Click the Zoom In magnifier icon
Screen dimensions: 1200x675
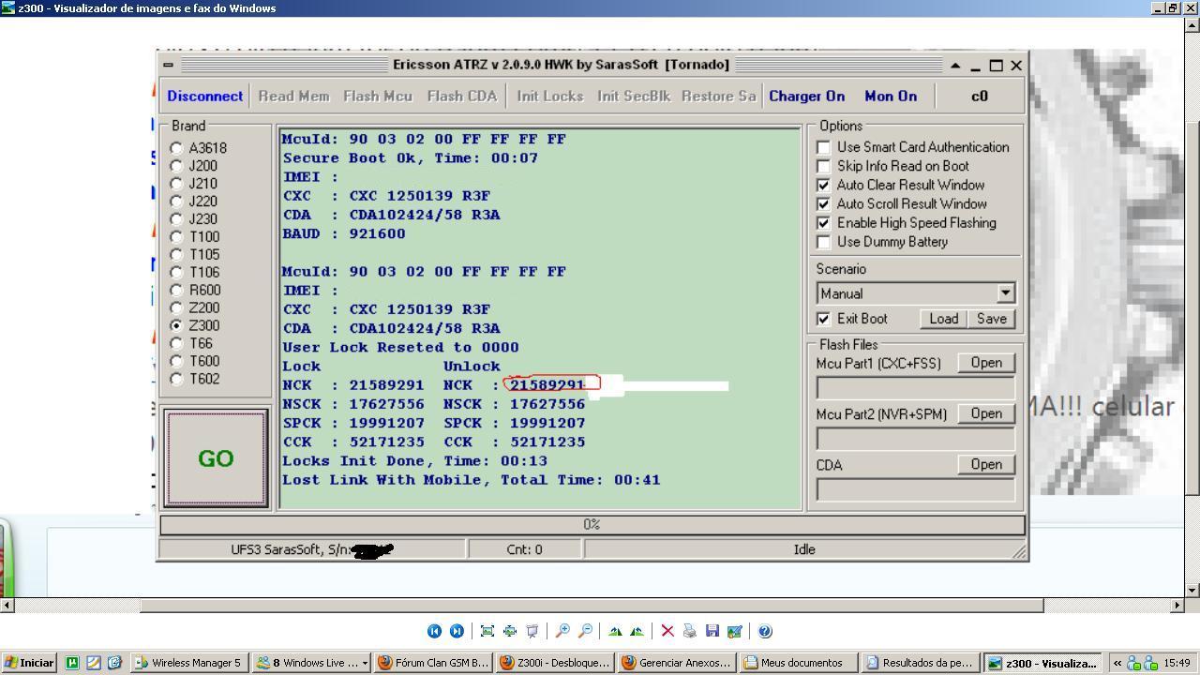[x=562, y=631]
